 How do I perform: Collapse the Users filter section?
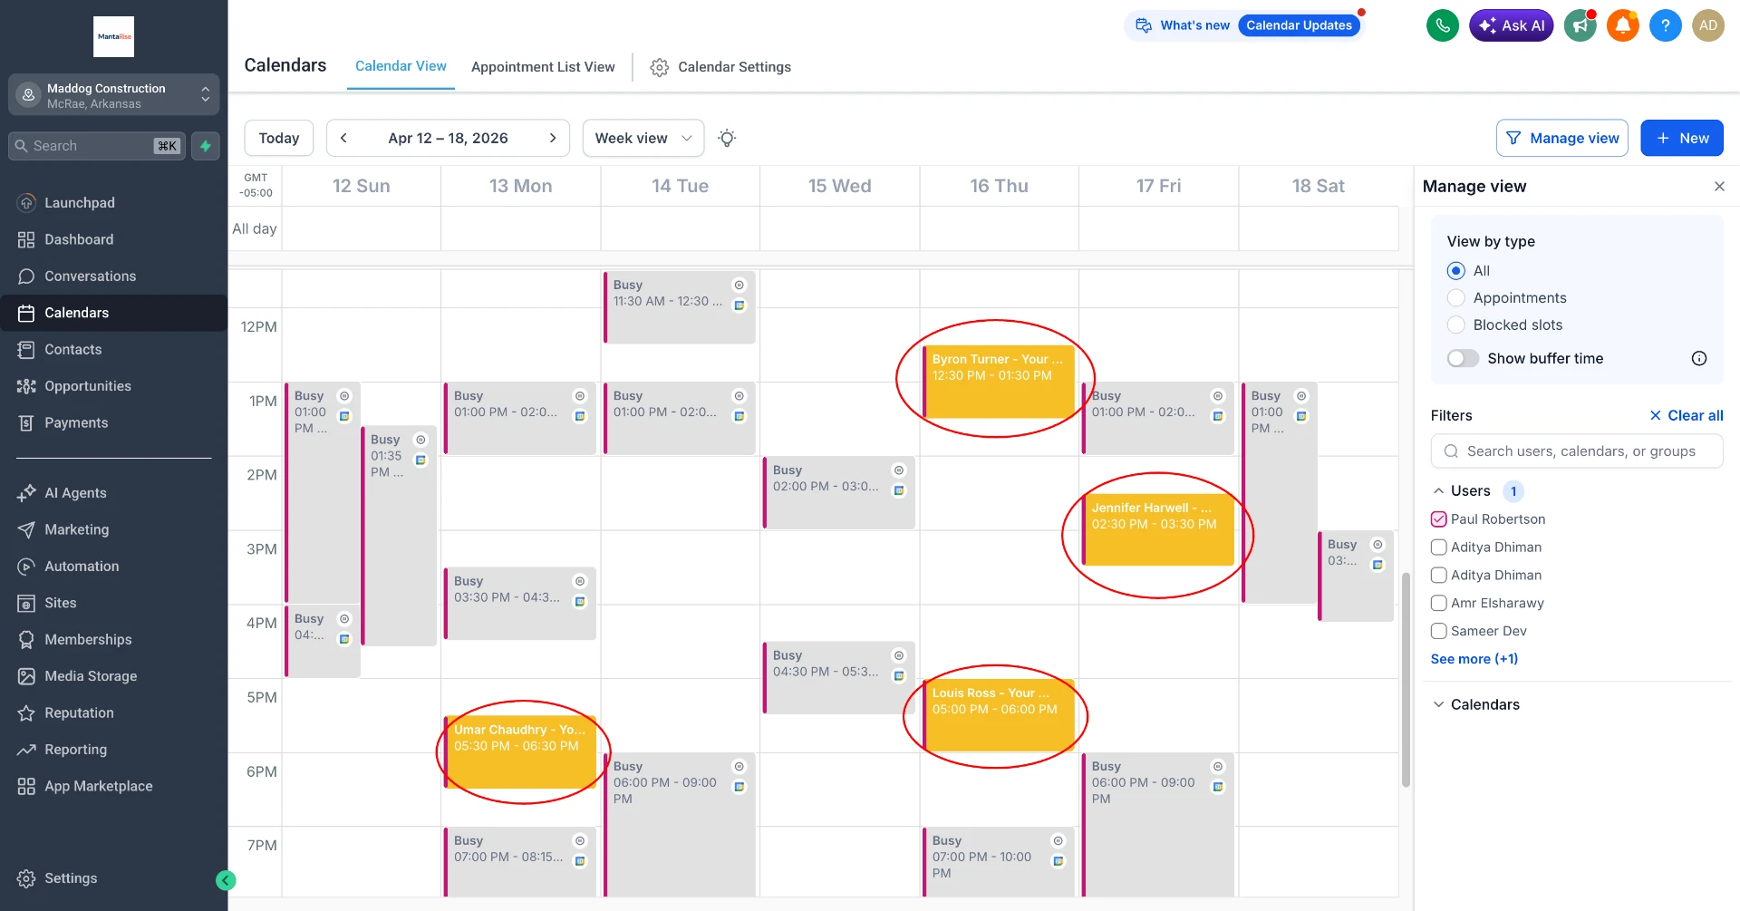[1438, 490]
